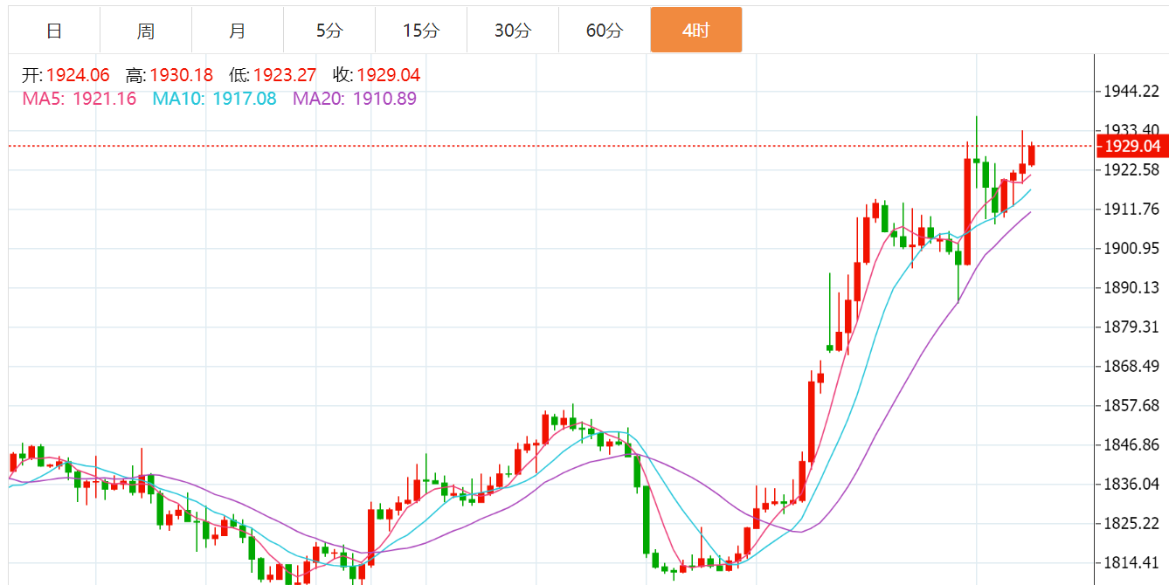Click the 1814.41 price axis label
1169x585 pixels.
[x=1131, y=562]
